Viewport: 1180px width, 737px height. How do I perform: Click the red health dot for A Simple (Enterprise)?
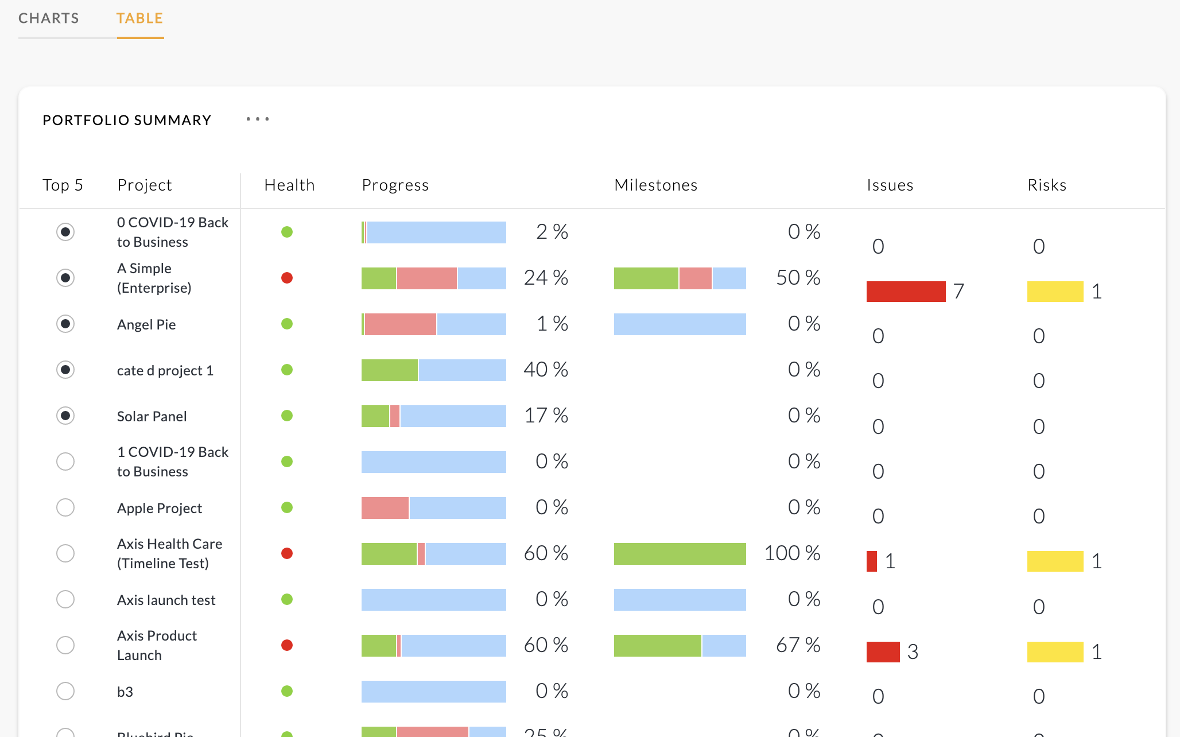287,278
